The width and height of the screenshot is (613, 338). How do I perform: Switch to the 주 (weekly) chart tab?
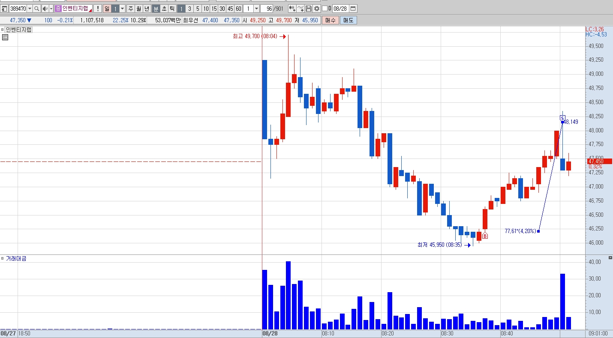tap(131, 9)
